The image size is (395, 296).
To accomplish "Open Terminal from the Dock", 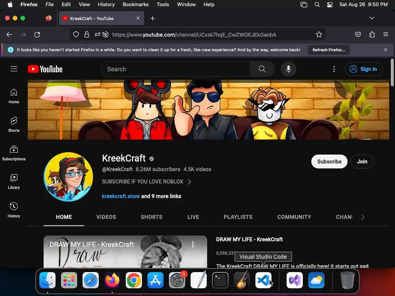I will (x=220, y=280).
